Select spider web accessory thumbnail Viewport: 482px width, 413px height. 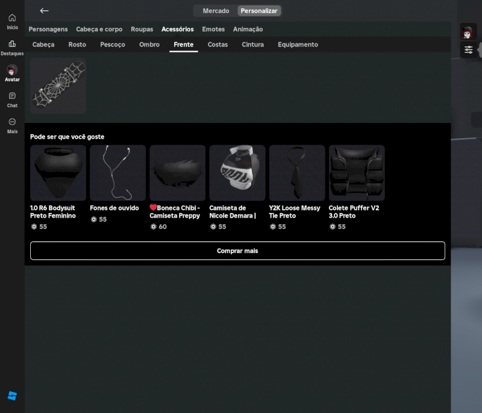[58, 86]
